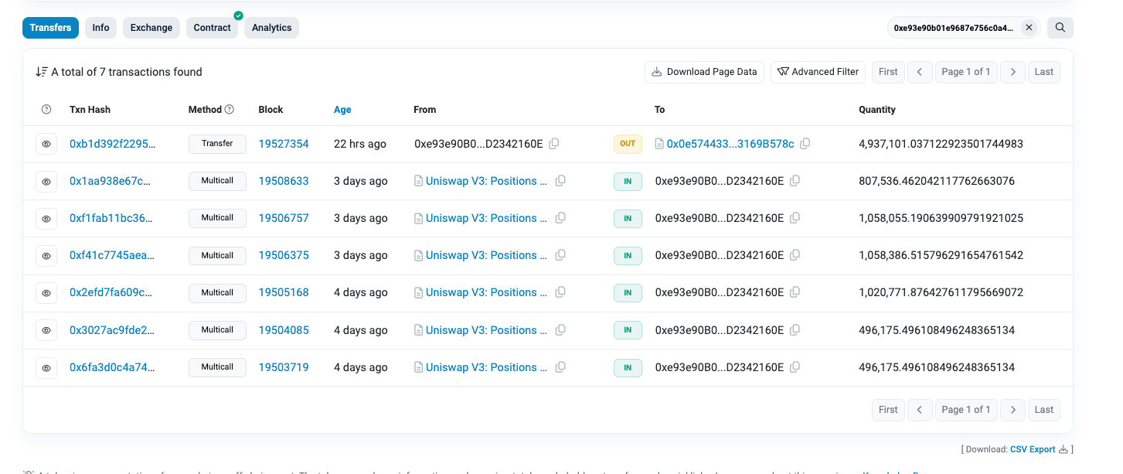Open the To address 0x0e574433...3169B578c
This screenshot has width=1123, height=474.
click(730, 144)
